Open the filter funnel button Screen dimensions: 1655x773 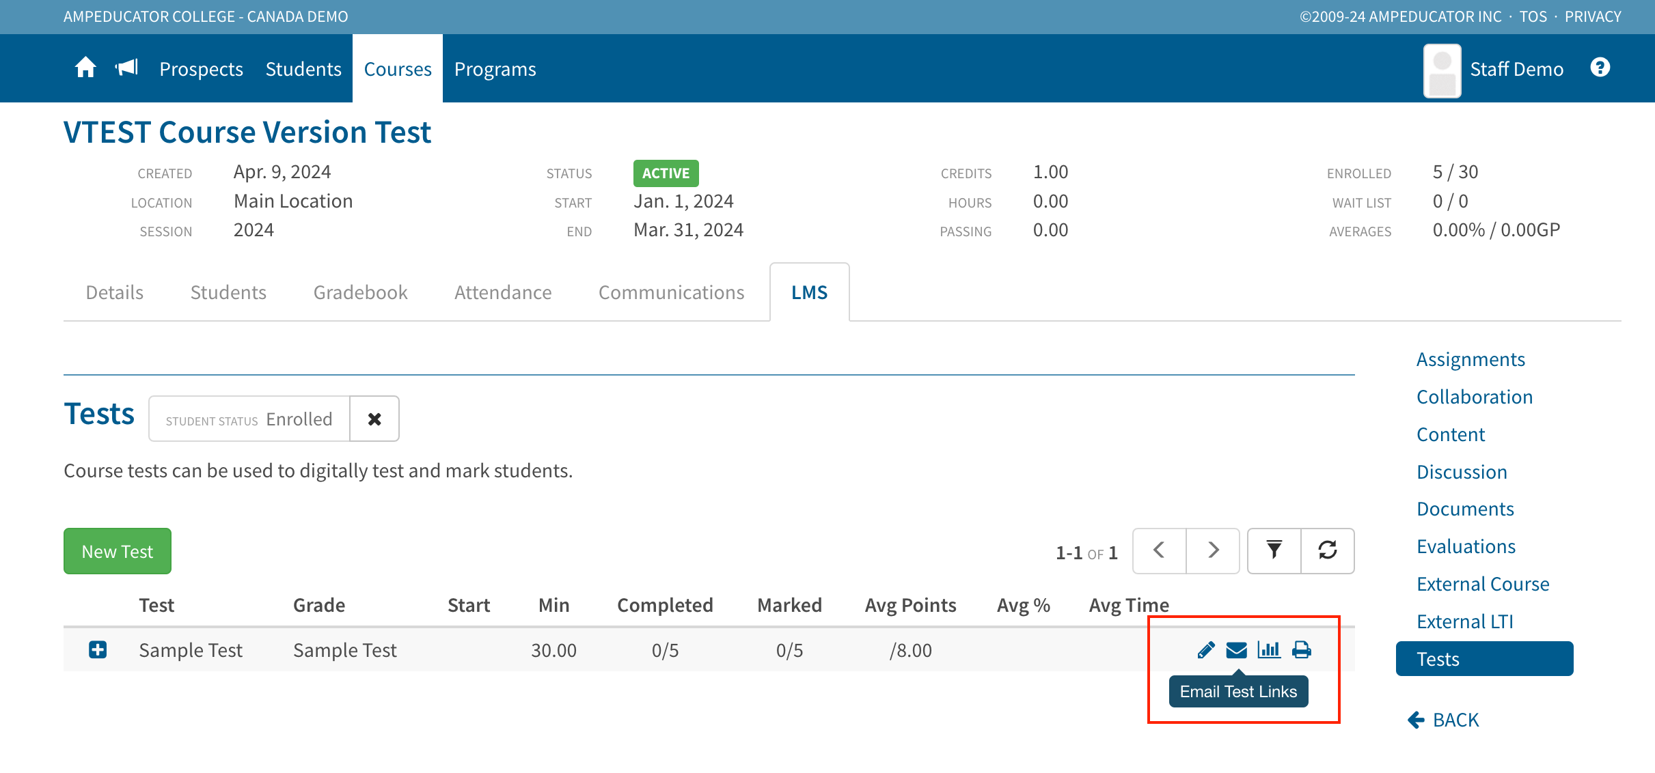click(x=1274, y=550)
